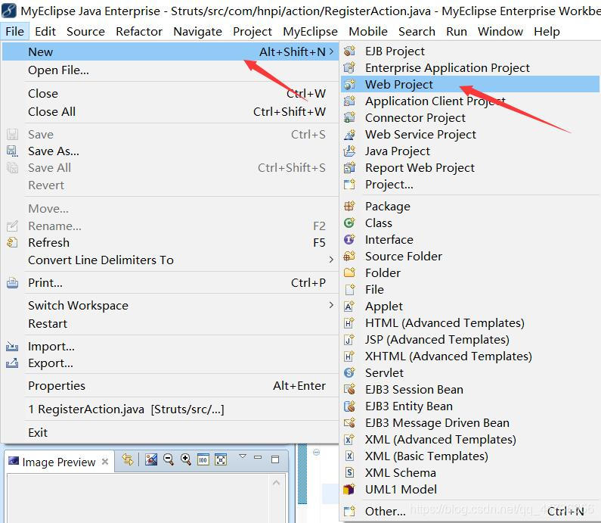This screenshot has width=601, height=523.
Task: Open the generic Project... wizard
Action: pyautogui.click(x=469, y=185)
